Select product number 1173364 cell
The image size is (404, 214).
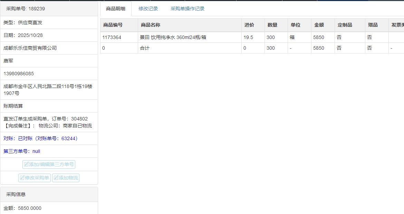(112, 37)
